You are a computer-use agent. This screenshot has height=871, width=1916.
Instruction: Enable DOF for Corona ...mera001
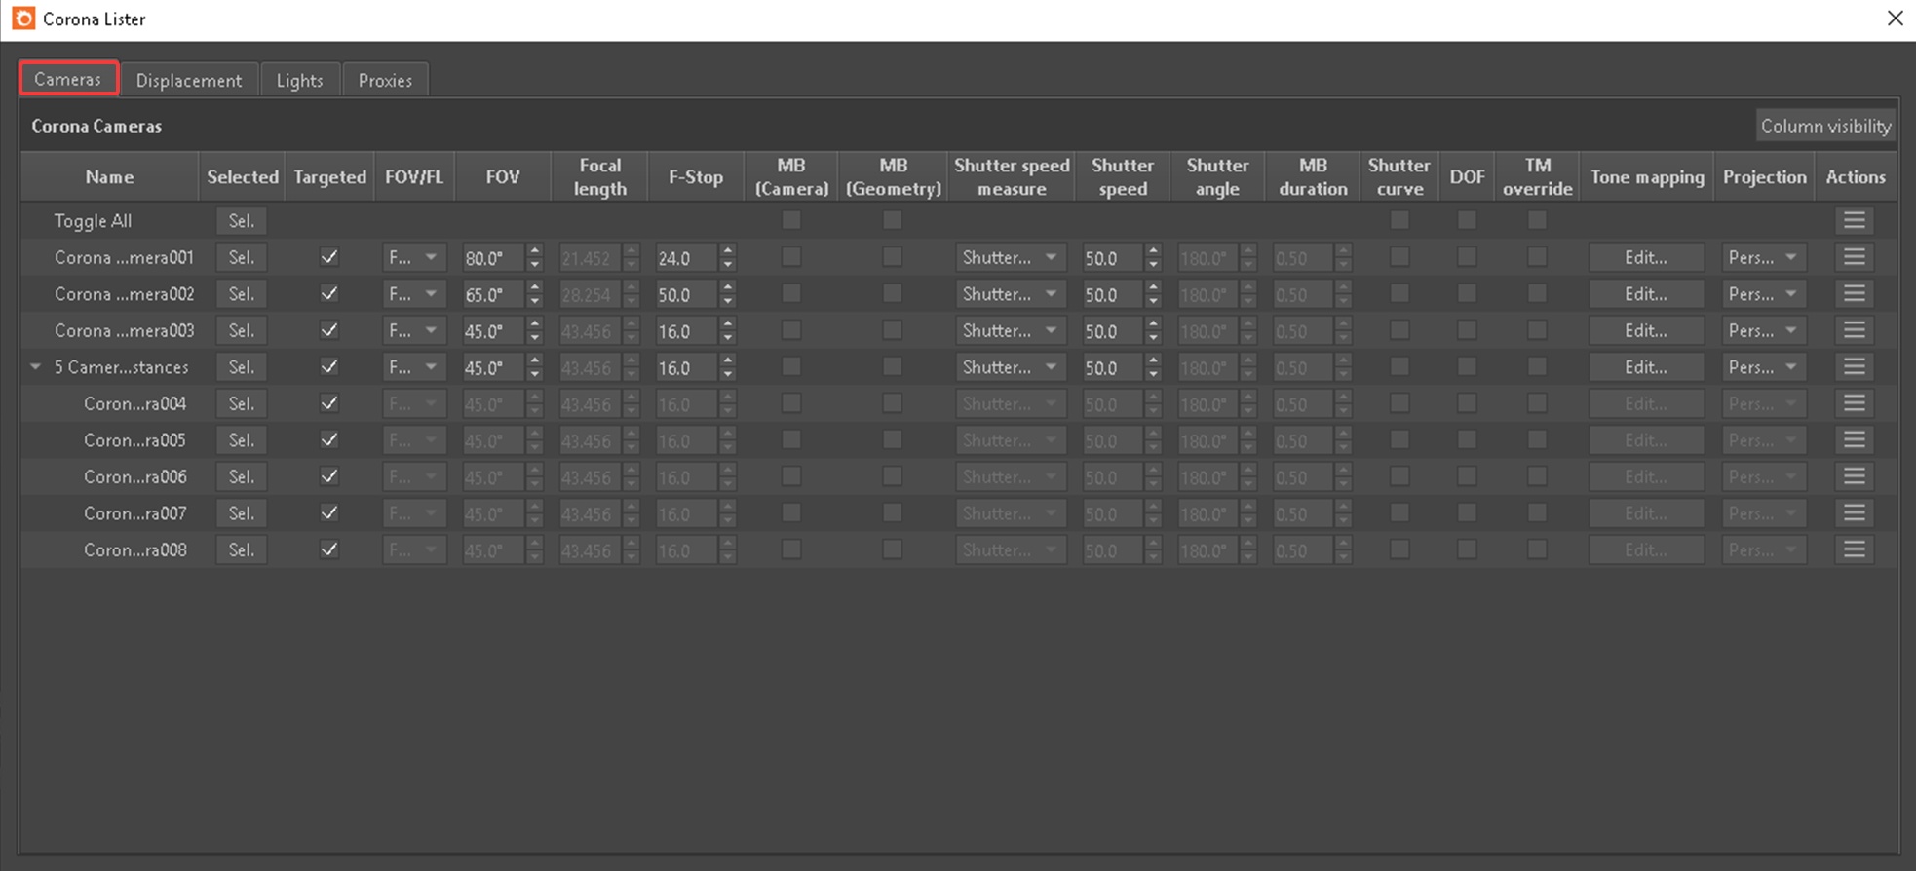coord(1467,257)
